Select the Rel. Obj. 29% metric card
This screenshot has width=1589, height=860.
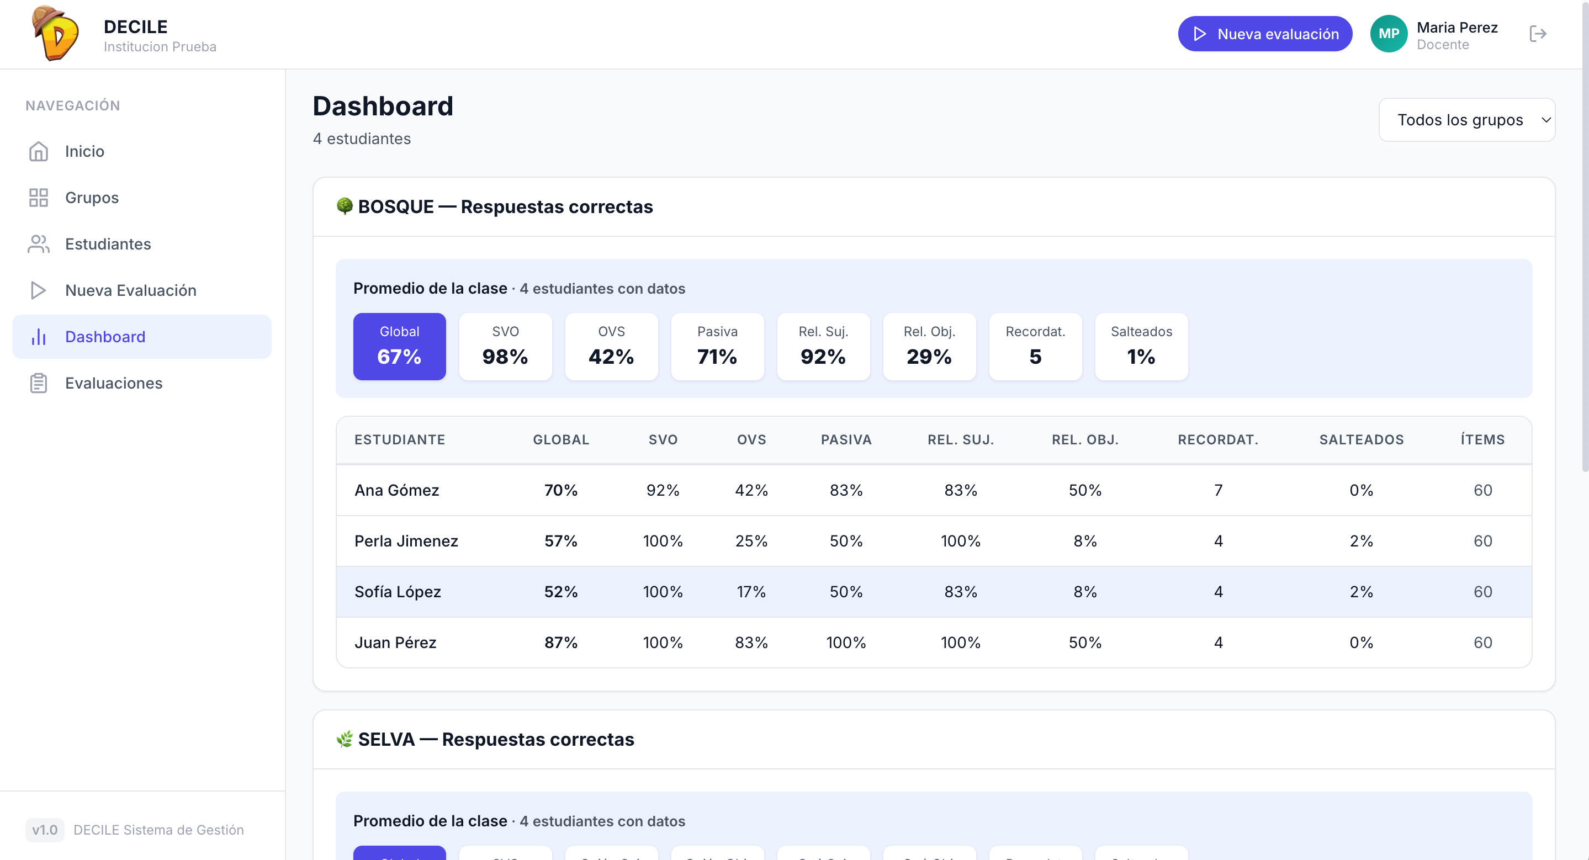929,347
